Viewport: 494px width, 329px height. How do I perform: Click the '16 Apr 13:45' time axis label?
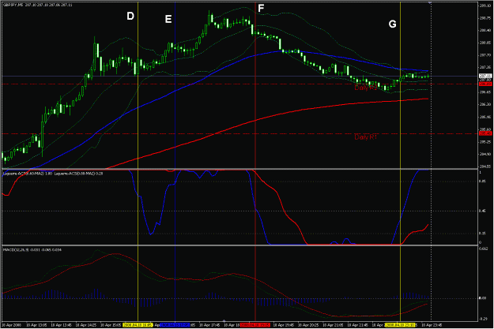[x=62, y=325]
